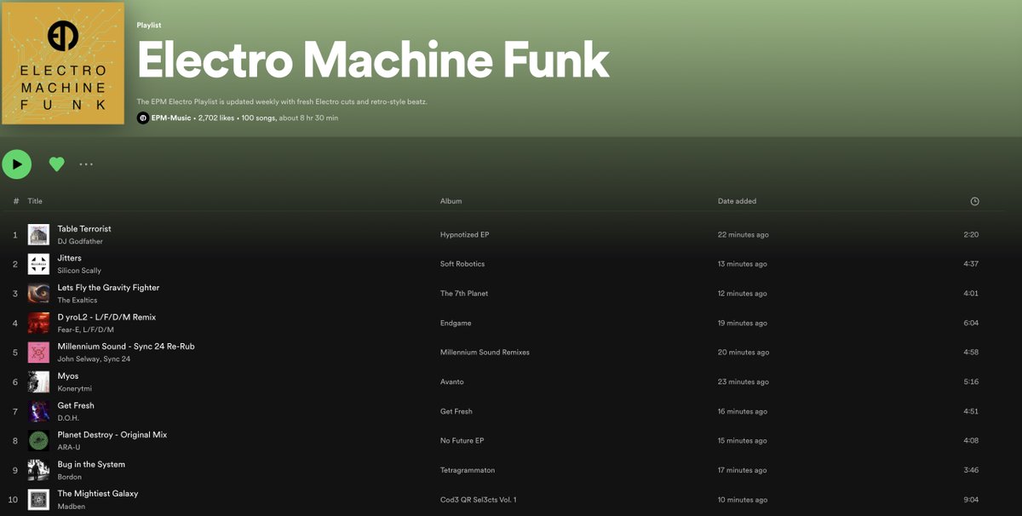Select track D yroL2 - L/F/D/M Remix
The image size is (1022, 516).
point(106,317)
